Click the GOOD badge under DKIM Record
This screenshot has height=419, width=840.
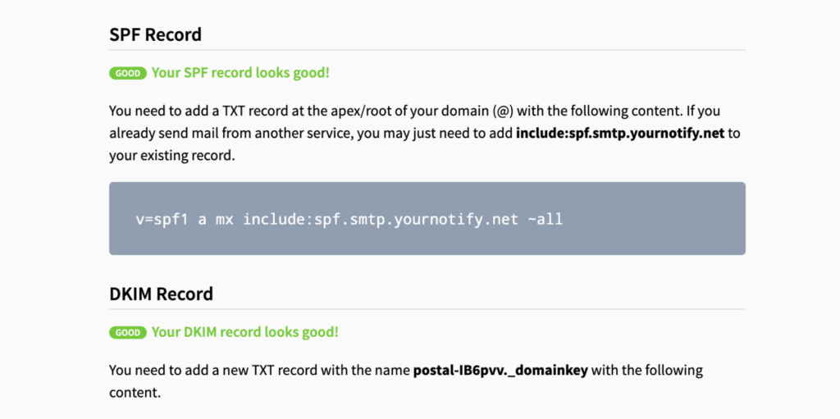click(127, 333)
